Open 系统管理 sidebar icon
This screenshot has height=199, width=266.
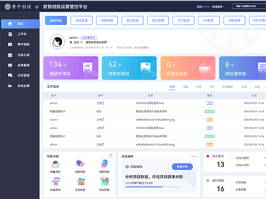point(10,65)
